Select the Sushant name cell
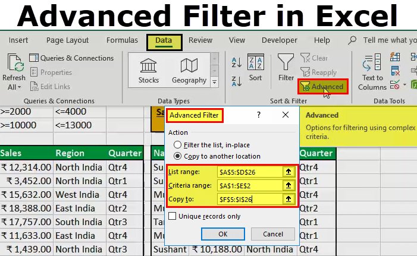The width and height of the screenshot is (417, 256). tap(170, 249)
